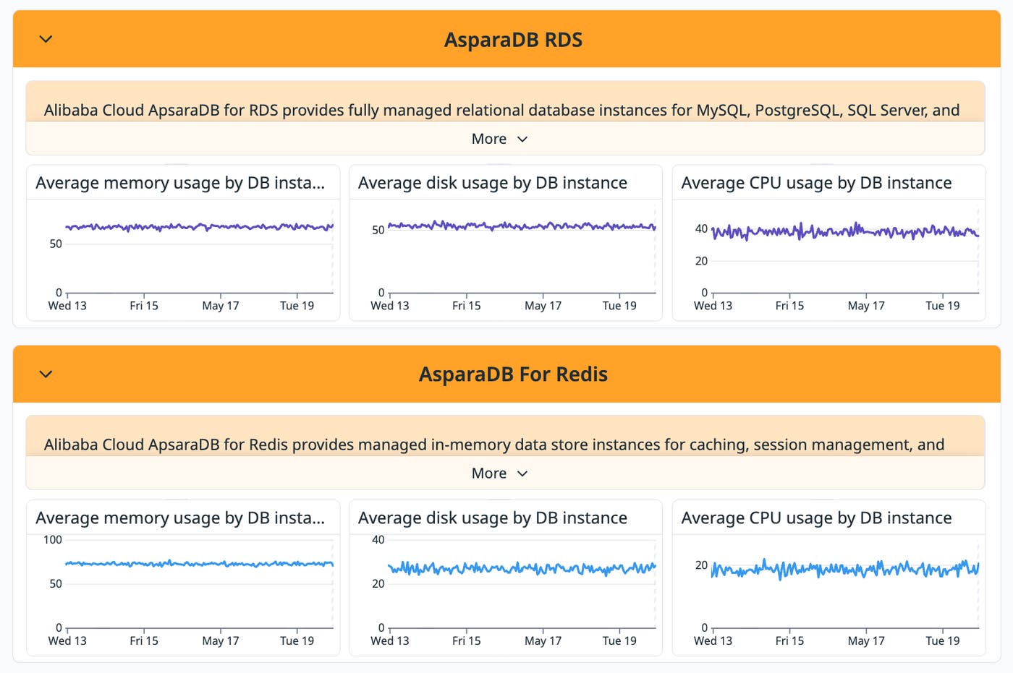This screenshot has width=1013, height=673.
Task: Open RDS Average memory usage widget title
Action: point(180,183)
